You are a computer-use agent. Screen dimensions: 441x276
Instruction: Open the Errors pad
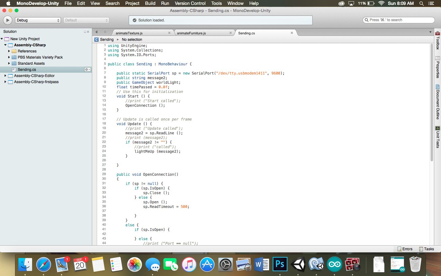pos(405,249)
